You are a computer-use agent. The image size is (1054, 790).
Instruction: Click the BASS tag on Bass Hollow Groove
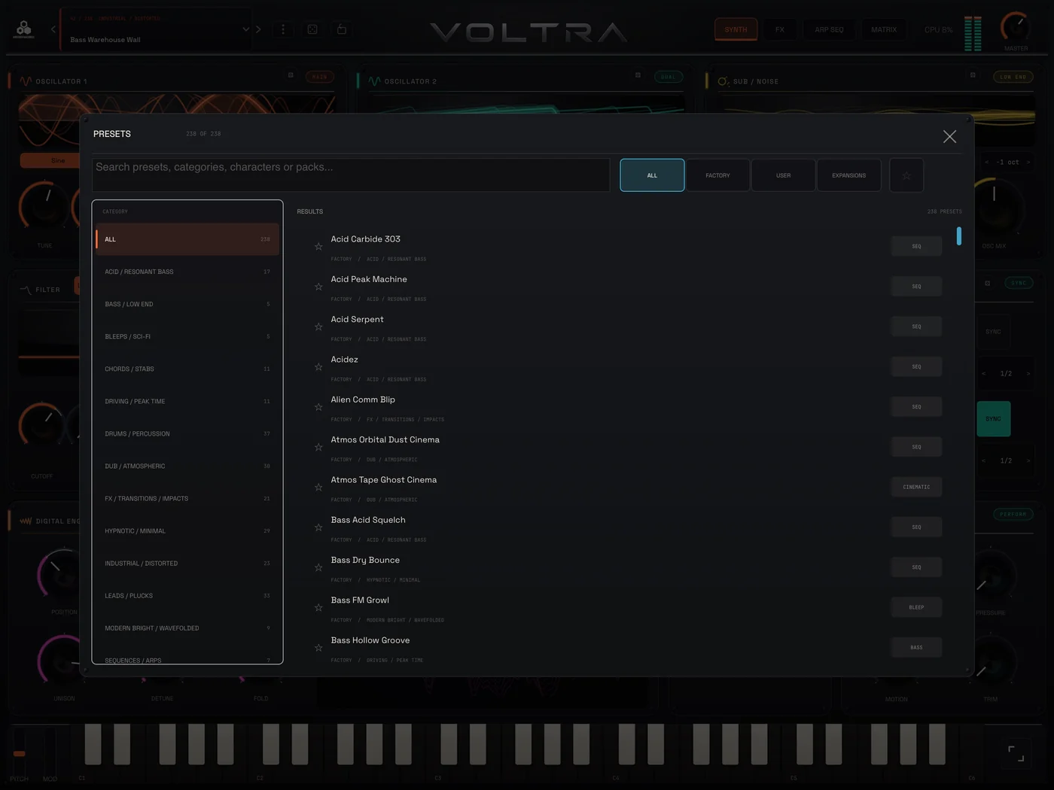coord(916,647)
